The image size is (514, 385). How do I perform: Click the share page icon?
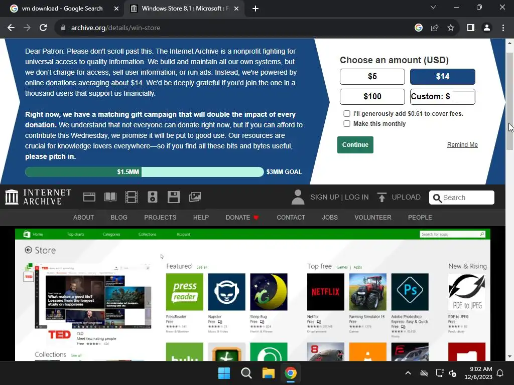435,28
